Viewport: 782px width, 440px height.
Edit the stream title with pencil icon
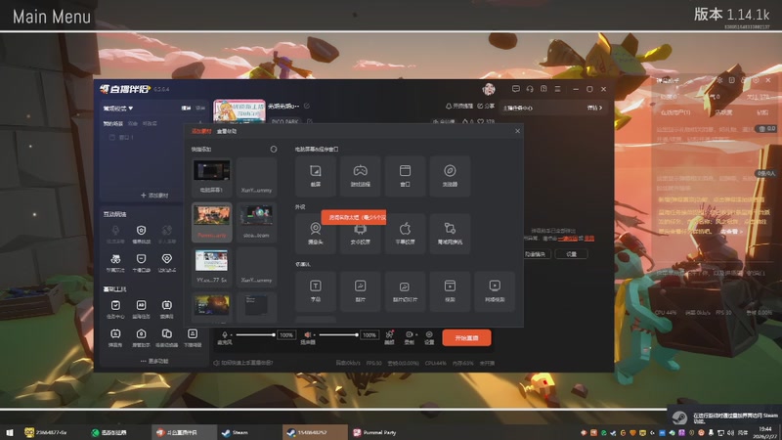(307, 106)
